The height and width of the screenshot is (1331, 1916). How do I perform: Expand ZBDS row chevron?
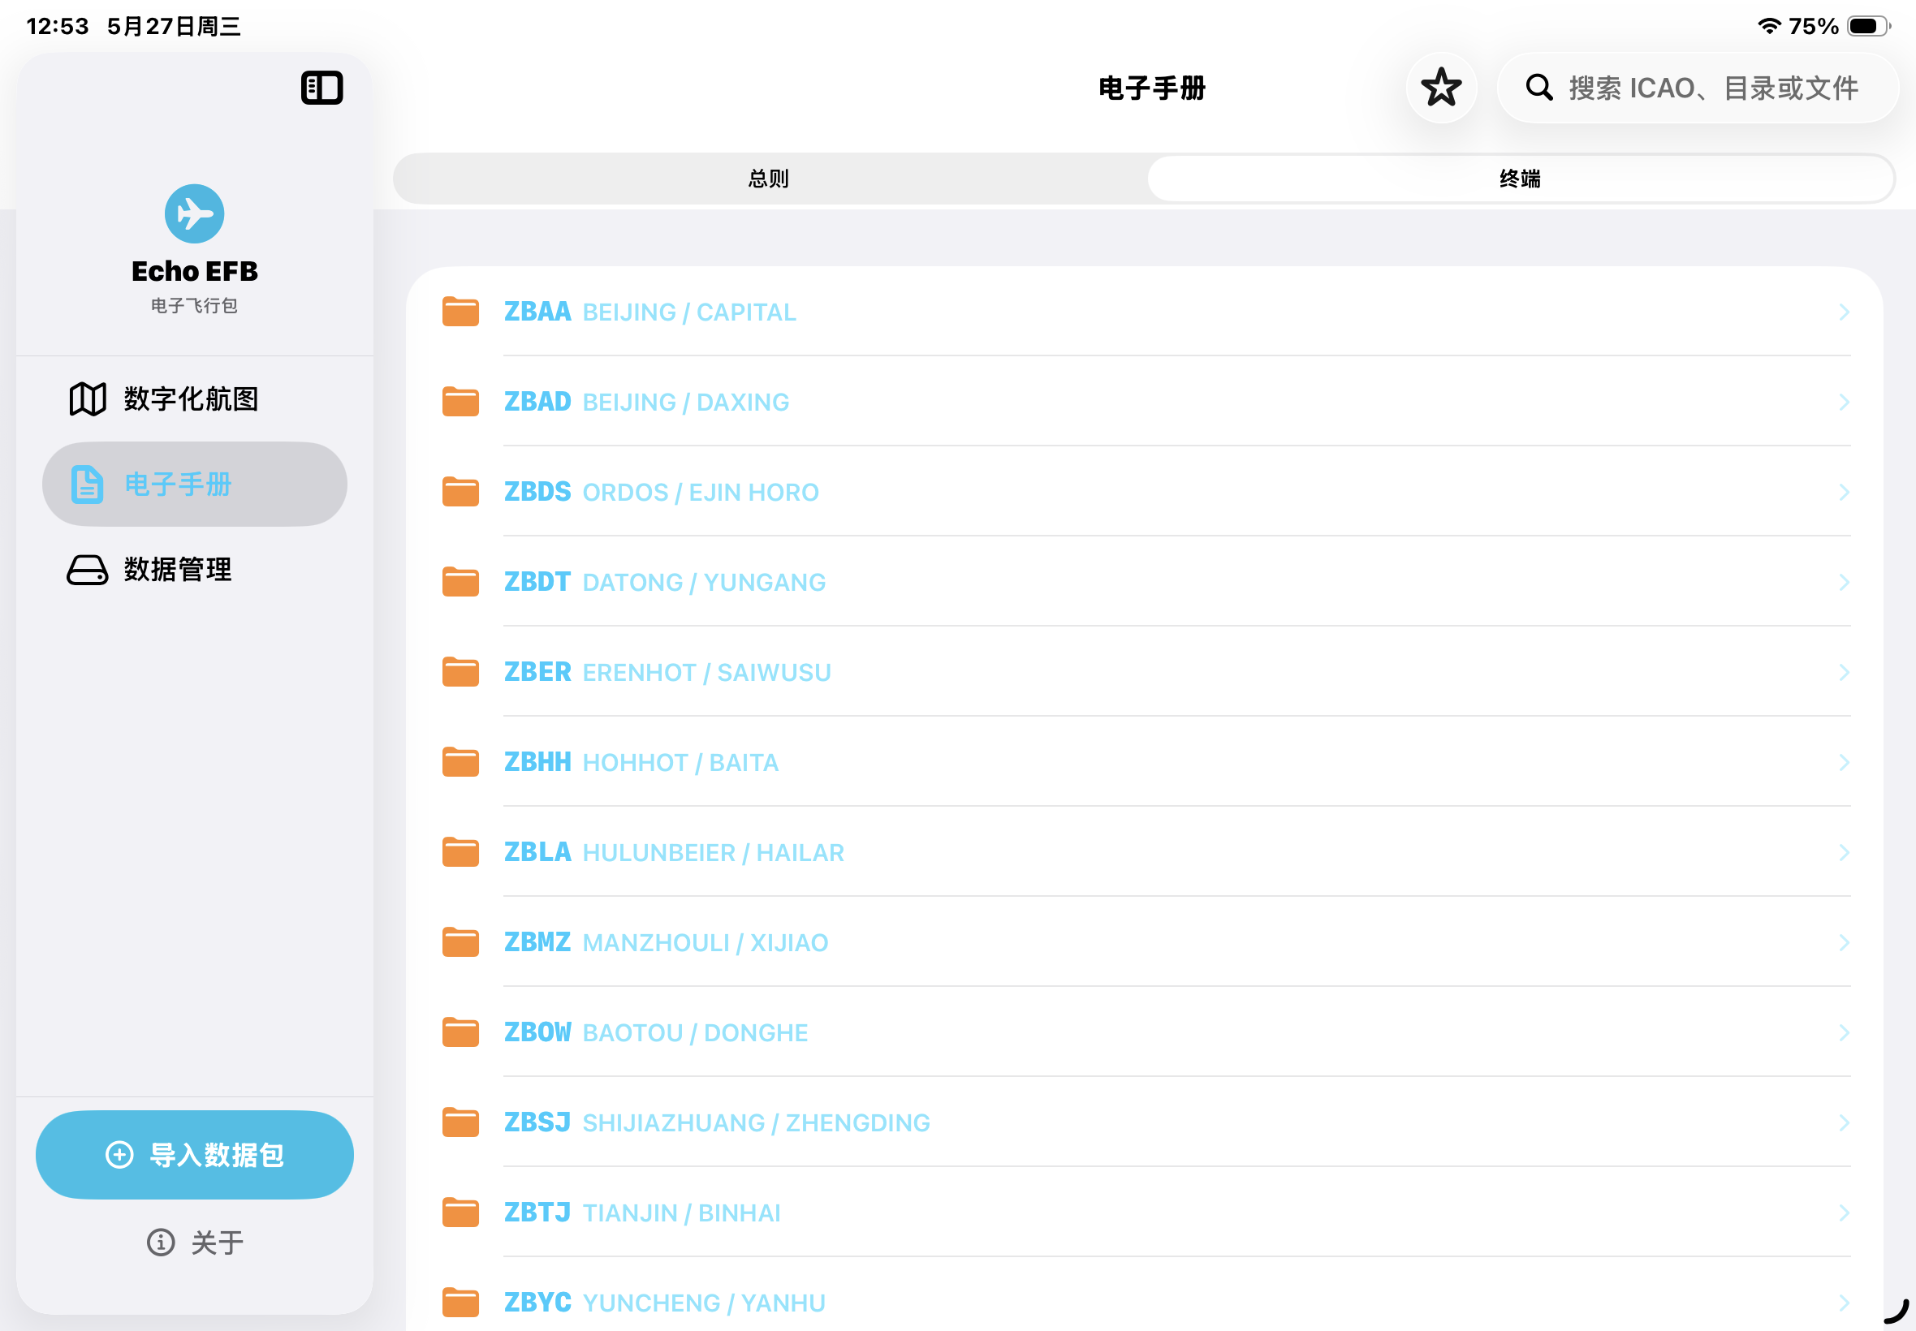1845,492
